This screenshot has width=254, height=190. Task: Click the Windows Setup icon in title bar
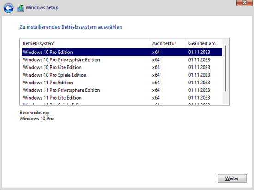tap(20, 8)
